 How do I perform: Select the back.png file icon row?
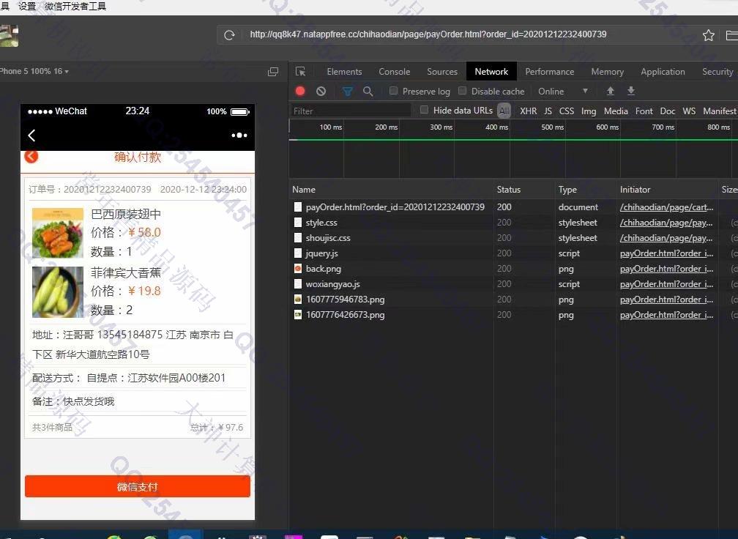[298, 269]
